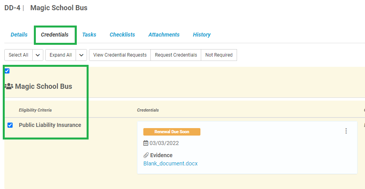This screenshot has width=365, height=189.
Task: Click the Credentials column header
Action: (x=148, y=110)
